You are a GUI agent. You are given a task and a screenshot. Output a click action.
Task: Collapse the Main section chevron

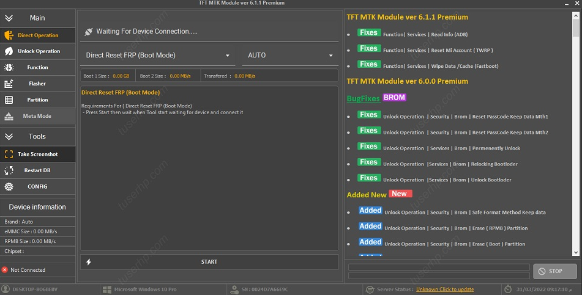tap(9, 18)
